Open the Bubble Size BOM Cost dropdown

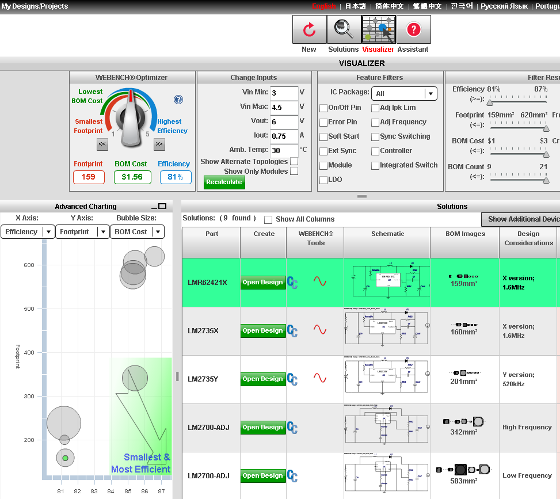pyautogui.click(x=137, y=232)
